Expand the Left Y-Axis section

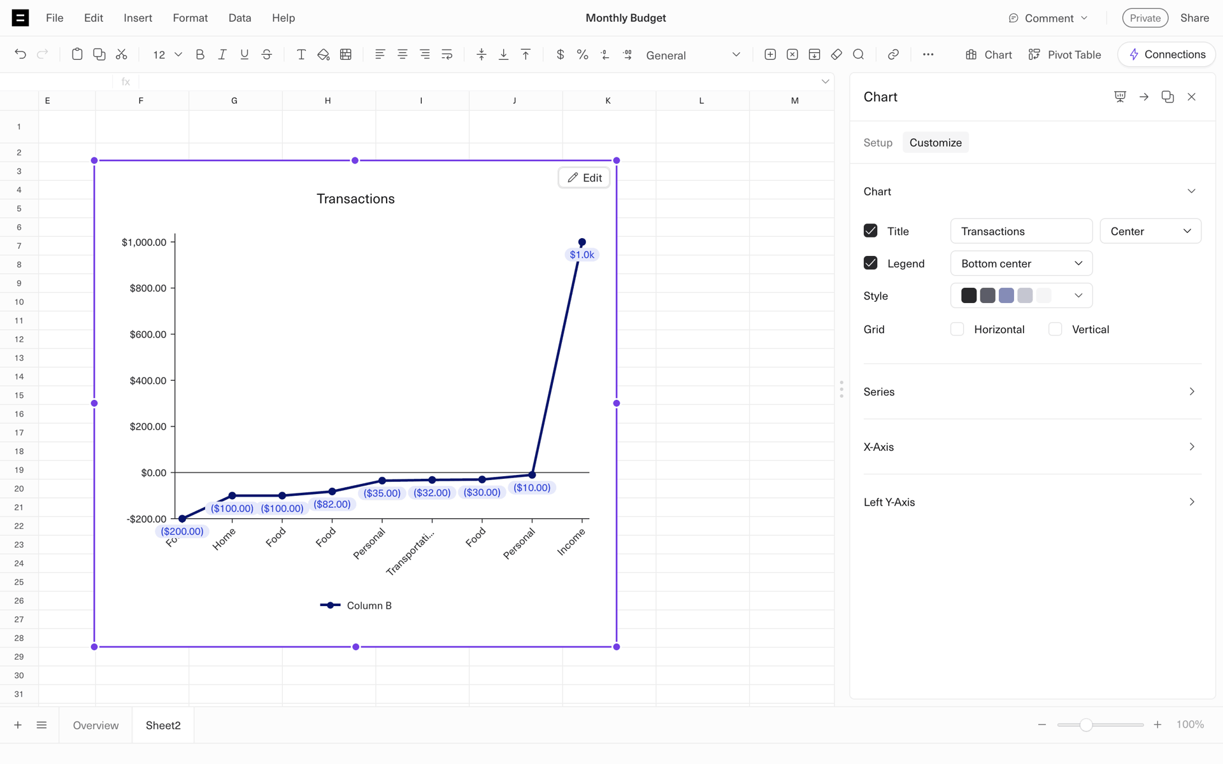tap(1032, 502)
